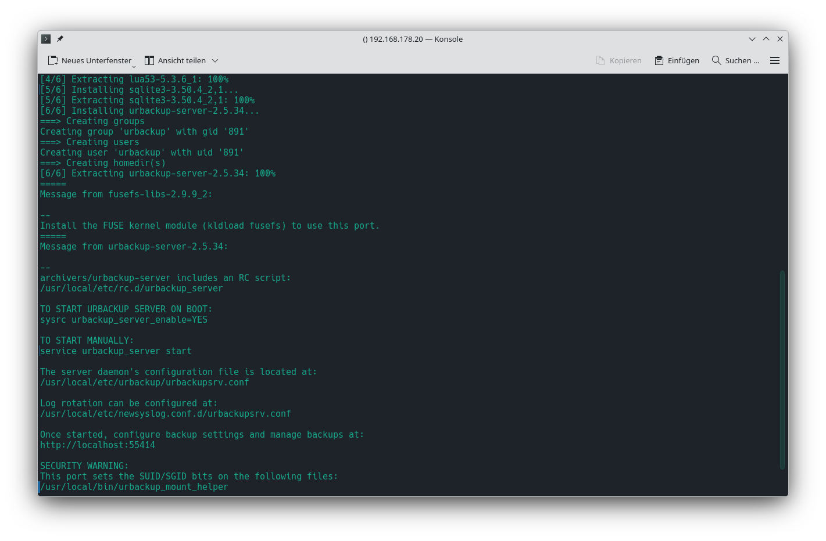The width and height of the screenshot is (826, 541).
Task: Click the Ansicht teilen split view icon
Action: [x=149, y=60]
